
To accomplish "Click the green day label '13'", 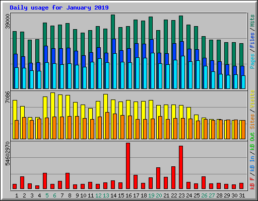I will click(x=106, y=195).
